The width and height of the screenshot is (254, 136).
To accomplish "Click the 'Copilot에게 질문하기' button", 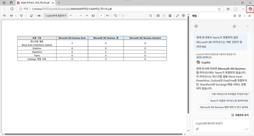I will [x=56, y=15].
